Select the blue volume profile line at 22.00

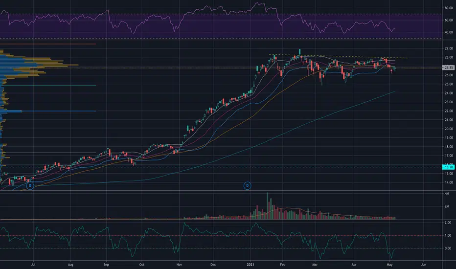coord(48,111)
